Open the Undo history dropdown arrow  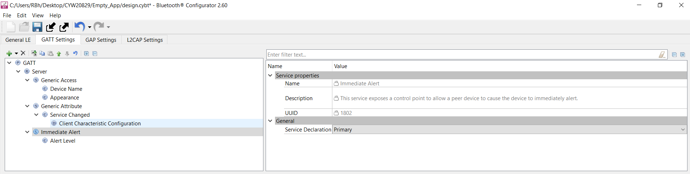pos(89,27)
